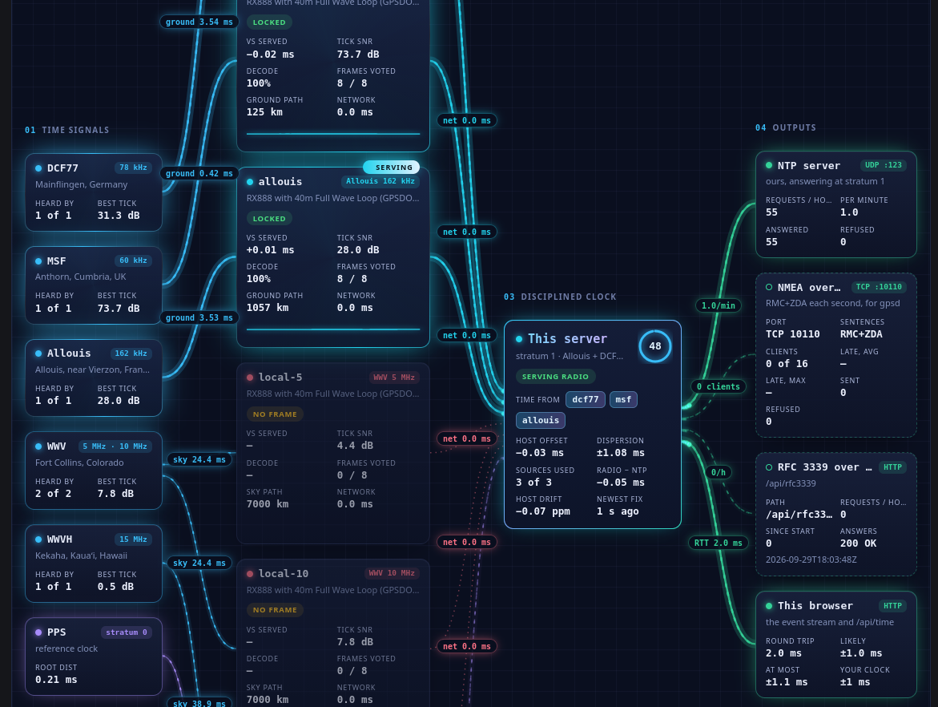Image resolution: width=938 pixels, height=707 pixels.
Task: Click the NMEA clients value 0 of 16
Action: click(787, 363)
